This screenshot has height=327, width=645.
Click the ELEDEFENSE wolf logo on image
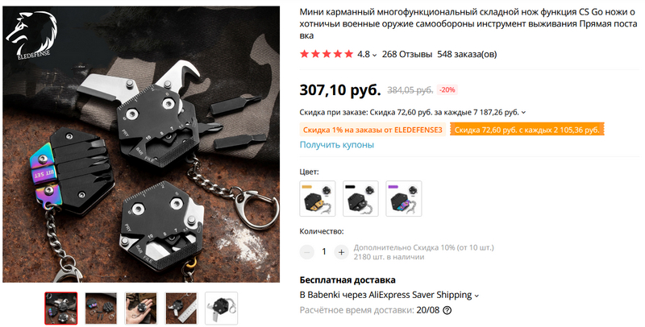31,35
